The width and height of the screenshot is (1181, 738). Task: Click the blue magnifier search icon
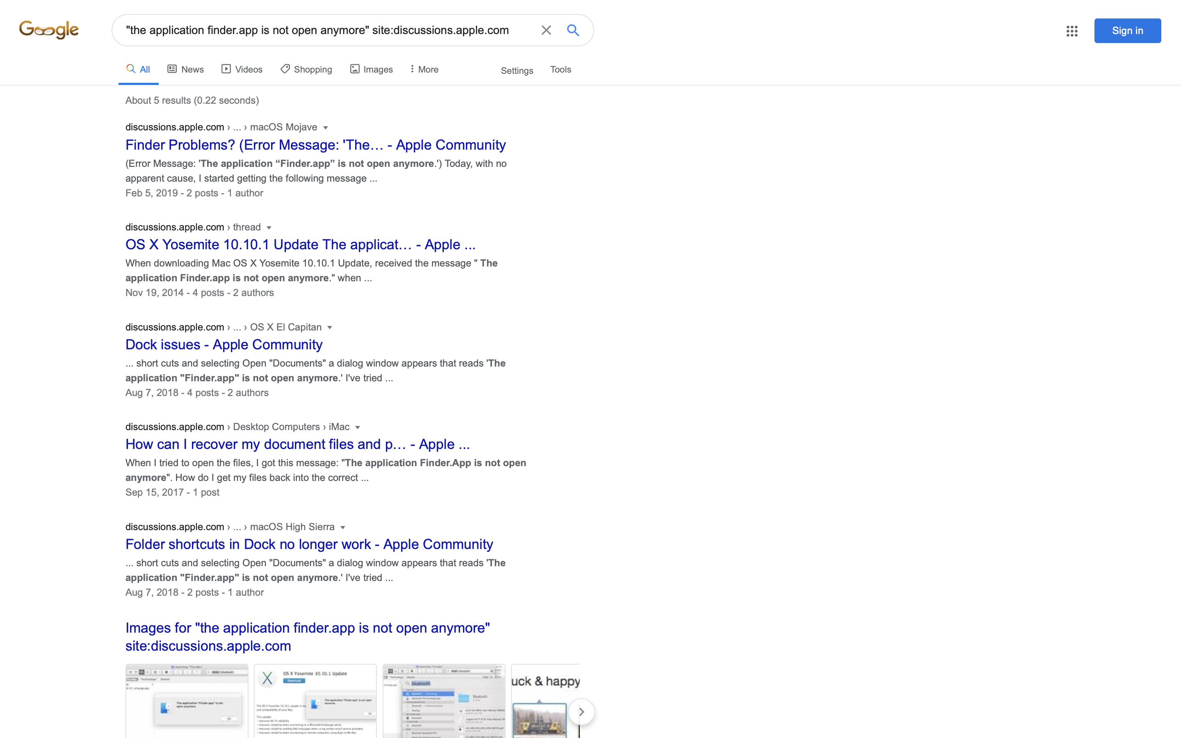pos(573,30)
